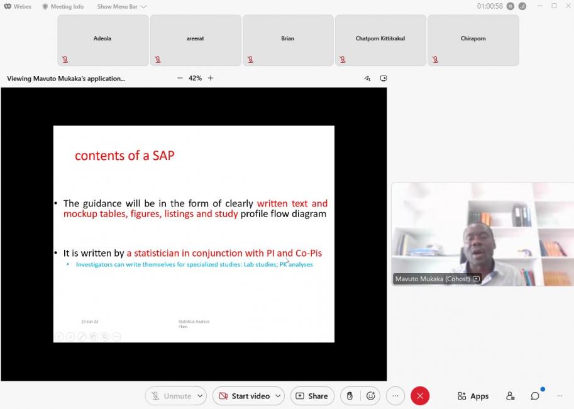
Task: Select areerat participant thumbnail
Action: click(x=196, y=40)
